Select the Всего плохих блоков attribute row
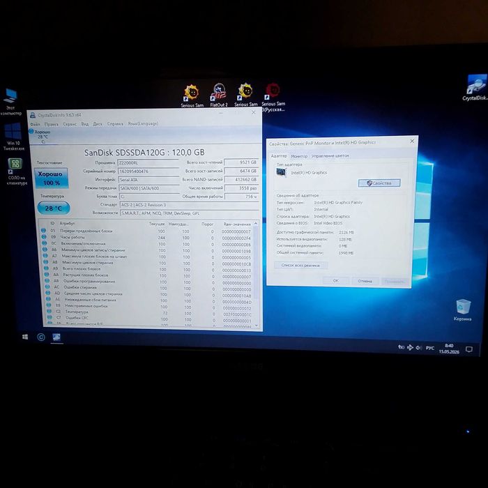This screenshot has height=488, width=488. click(x=148, y=269)
